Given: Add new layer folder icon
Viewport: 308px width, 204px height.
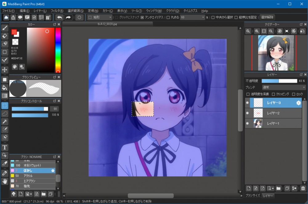Looking at the screenshot, I should (x=278, y=188).
